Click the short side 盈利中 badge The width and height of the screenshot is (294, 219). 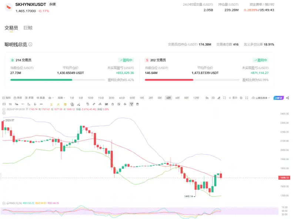(261, 60)
